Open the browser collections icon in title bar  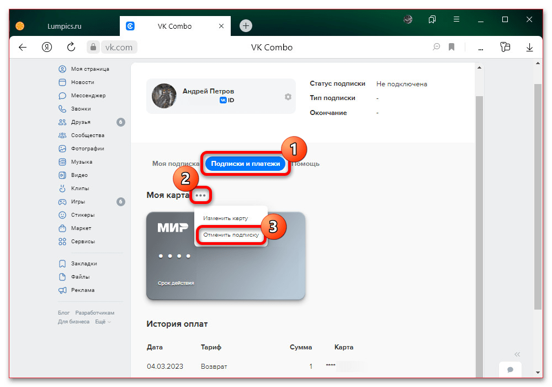432,19
